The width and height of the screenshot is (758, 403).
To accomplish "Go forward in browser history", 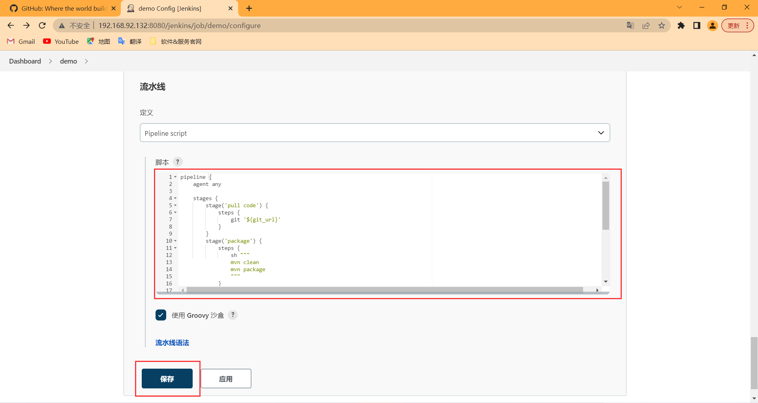I will [x=26, y=26].
